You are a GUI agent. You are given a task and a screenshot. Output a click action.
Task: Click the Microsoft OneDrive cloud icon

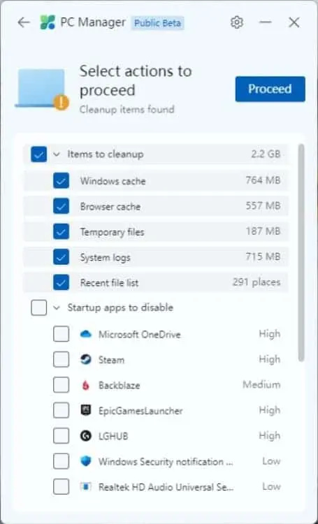pos(86,334)
